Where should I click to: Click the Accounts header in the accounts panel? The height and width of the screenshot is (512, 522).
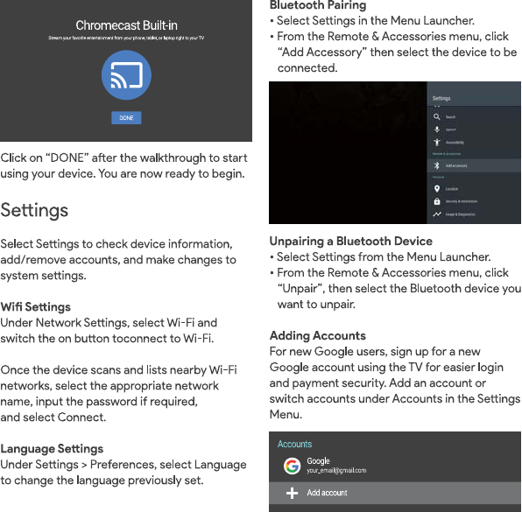click(x=294, y=444)
